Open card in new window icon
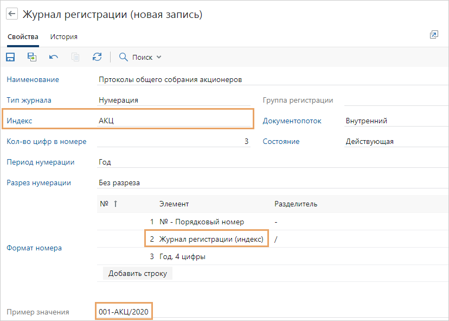Image resolution: width=449 pixels, height=321 pixels. (434, 35)
